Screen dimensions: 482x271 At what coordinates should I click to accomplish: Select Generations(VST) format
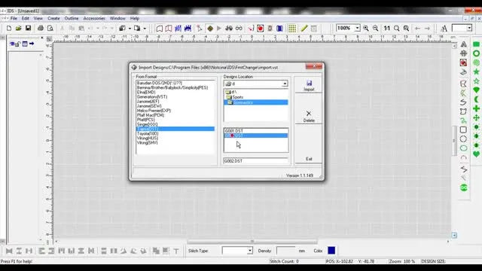[152, 97]
